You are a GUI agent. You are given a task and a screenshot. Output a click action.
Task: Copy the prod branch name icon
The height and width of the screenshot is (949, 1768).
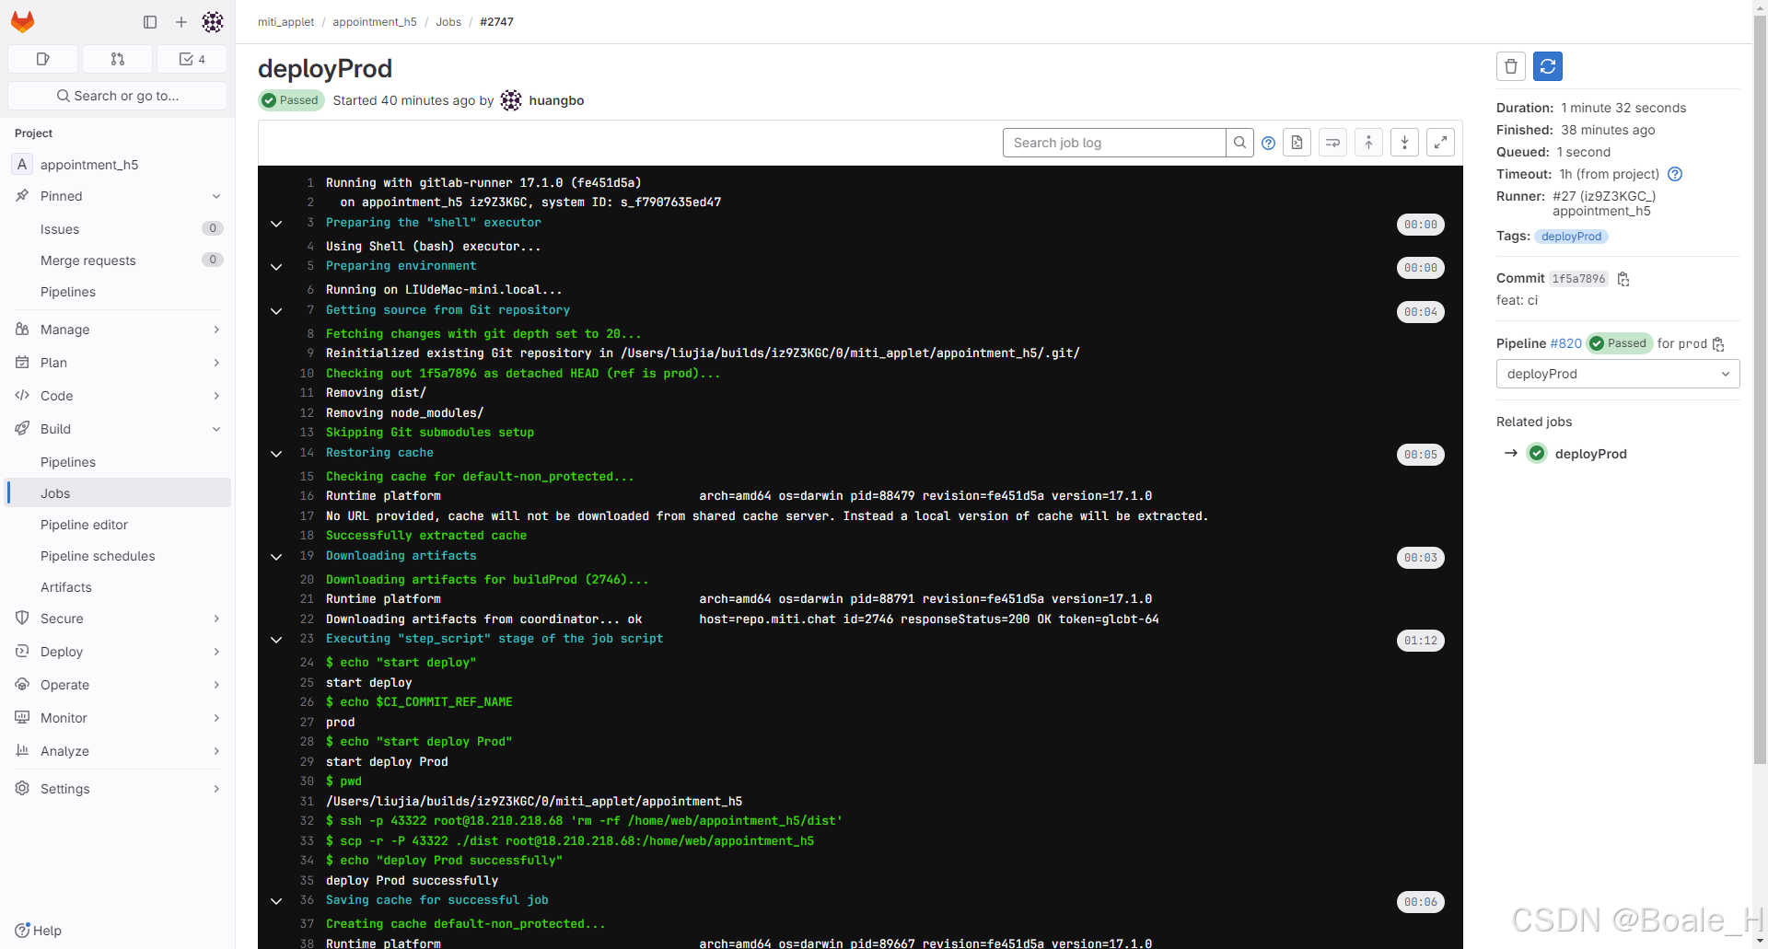click(1718, 344)
